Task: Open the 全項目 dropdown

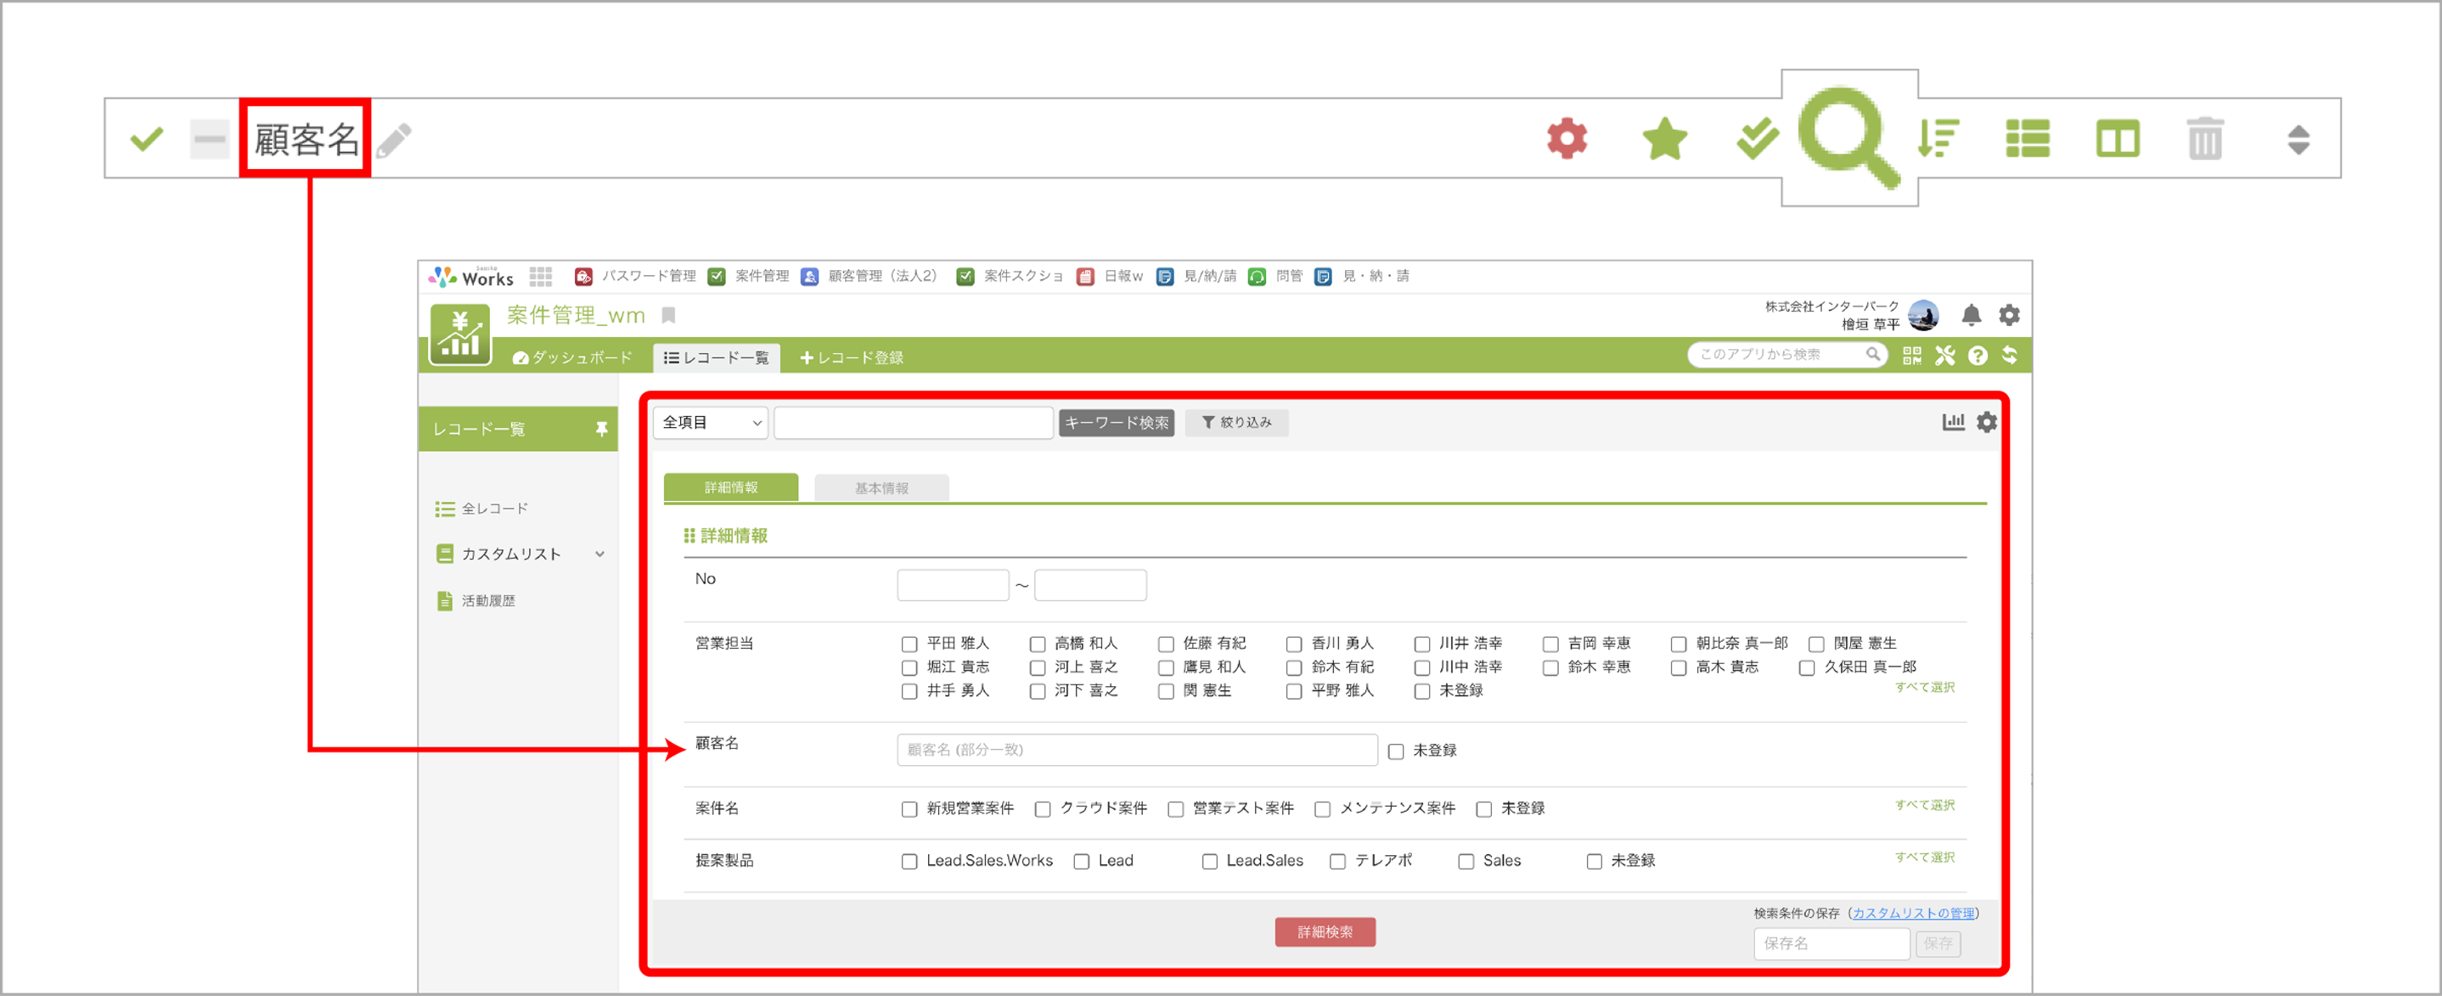Action: pos(711,423)
